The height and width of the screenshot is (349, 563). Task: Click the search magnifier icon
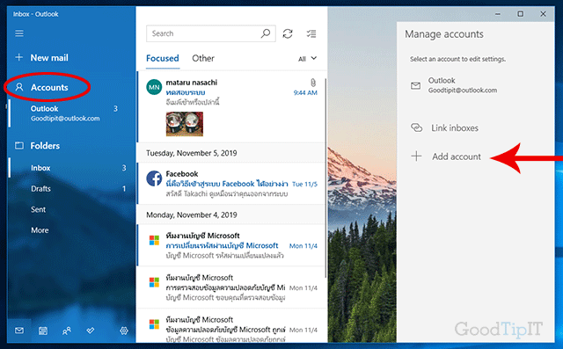click(x=266, y=33)
